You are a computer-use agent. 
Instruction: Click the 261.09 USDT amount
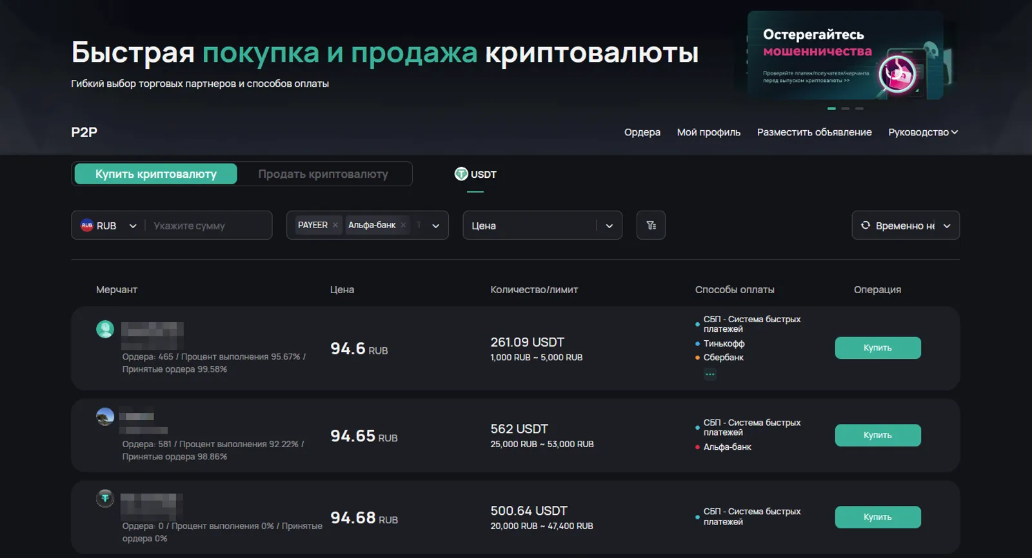(x=527, y=342)
